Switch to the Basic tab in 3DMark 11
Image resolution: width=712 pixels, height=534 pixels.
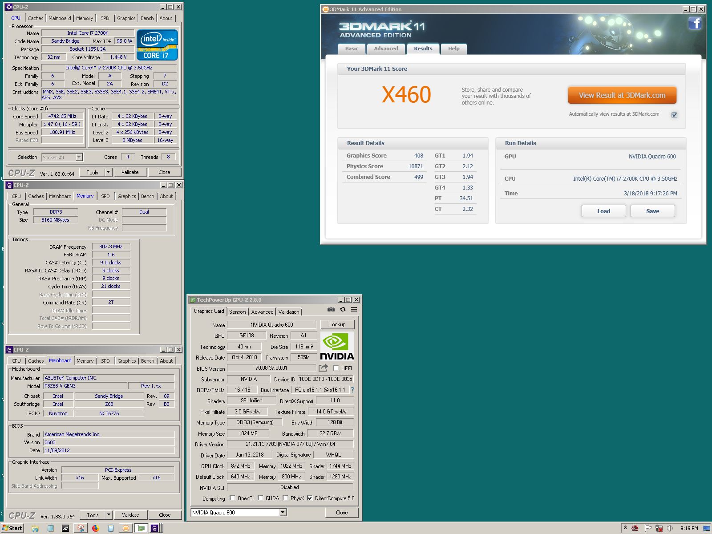(x=352, y=49)
